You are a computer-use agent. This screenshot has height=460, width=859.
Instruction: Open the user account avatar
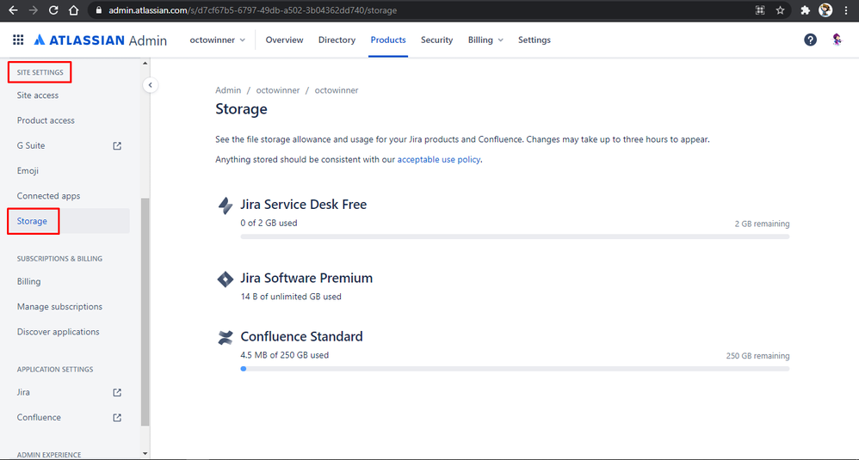click(837, 40)
